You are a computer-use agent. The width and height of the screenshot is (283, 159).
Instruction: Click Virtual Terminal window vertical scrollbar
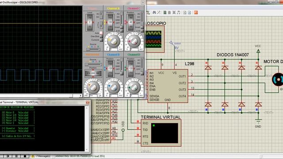click(x=87, y=129)
